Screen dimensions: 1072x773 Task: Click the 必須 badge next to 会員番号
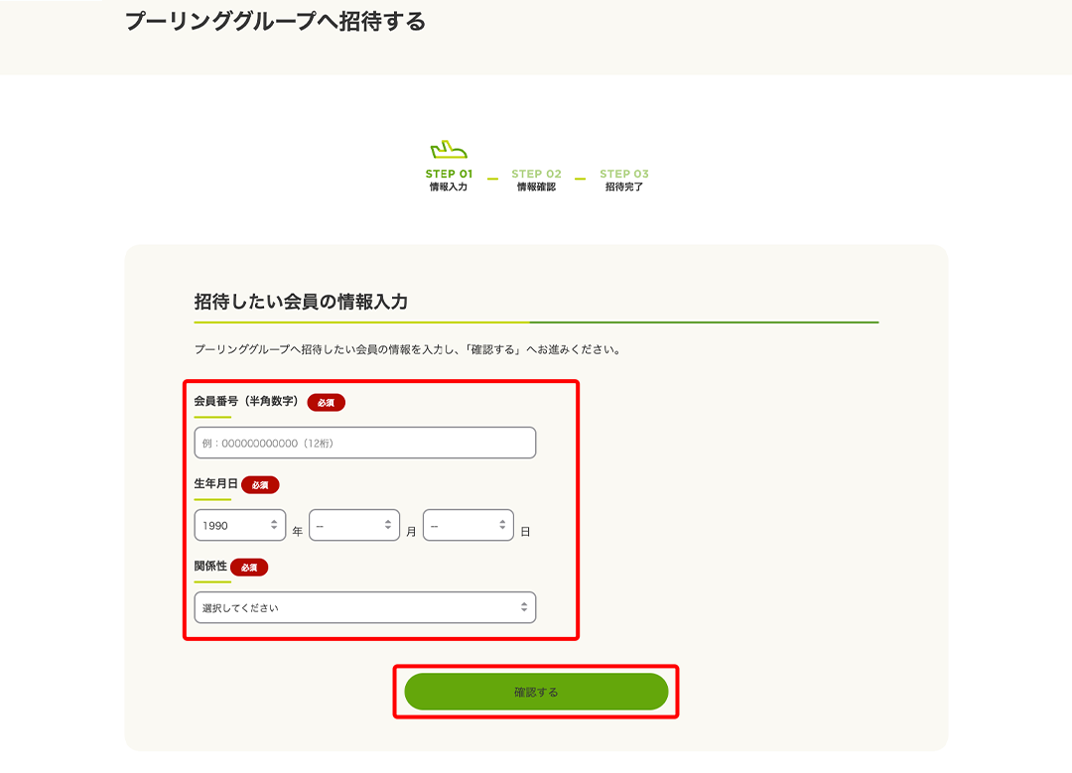[327, 403]
